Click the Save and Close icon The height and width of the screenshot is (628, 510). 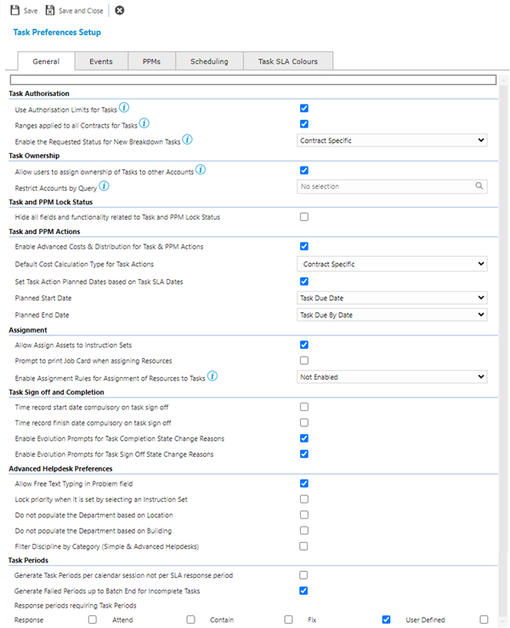pos(50,10)
